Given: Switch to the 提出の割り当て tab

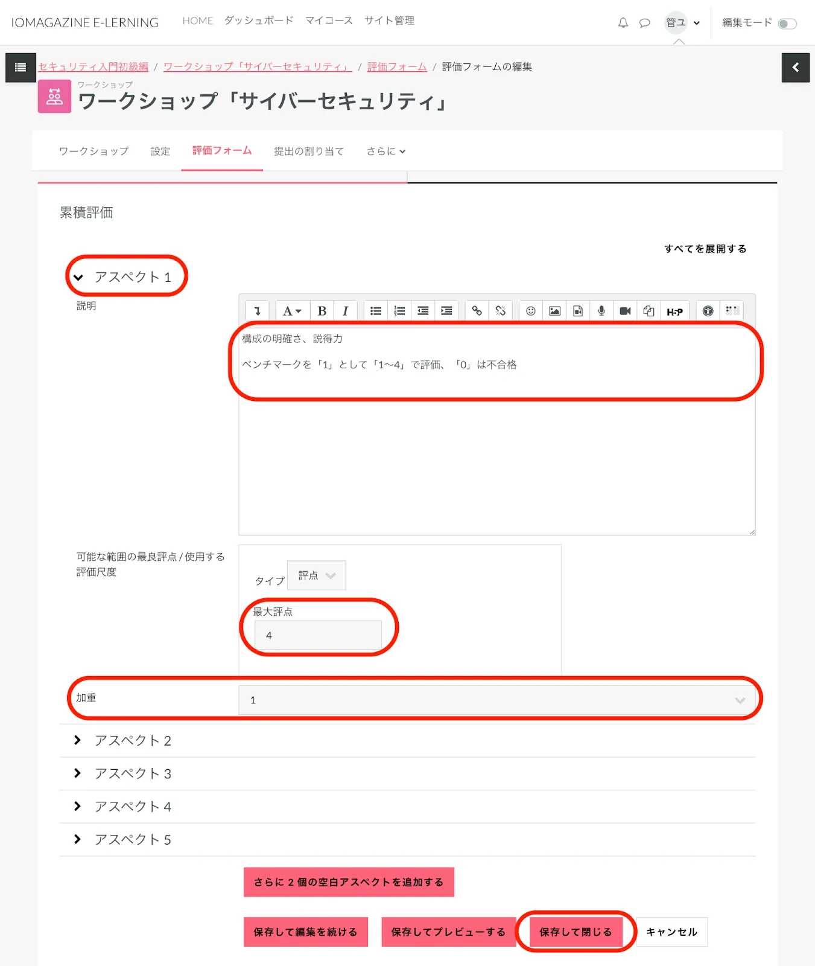Looking at the screenshot, I should (x=308, y=152).
